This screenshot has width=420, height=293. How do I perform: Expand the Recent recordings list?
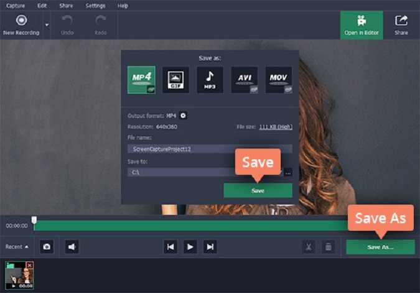pyautogui.click(x=17, y=247)
